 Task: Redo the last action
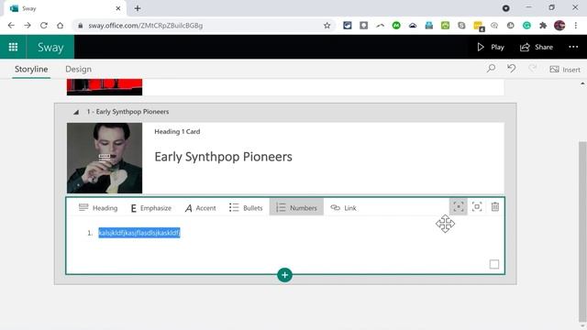click(532, 69)
